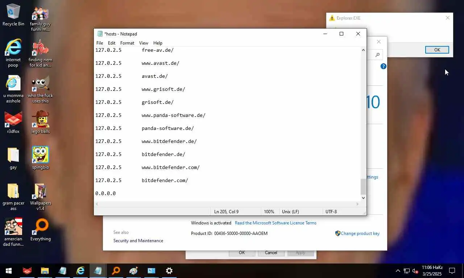The height and width of the screenshot is (278, 464).
Task: Open the 'lego balls' desktop shortcut
Action: [x=40, y=122]
